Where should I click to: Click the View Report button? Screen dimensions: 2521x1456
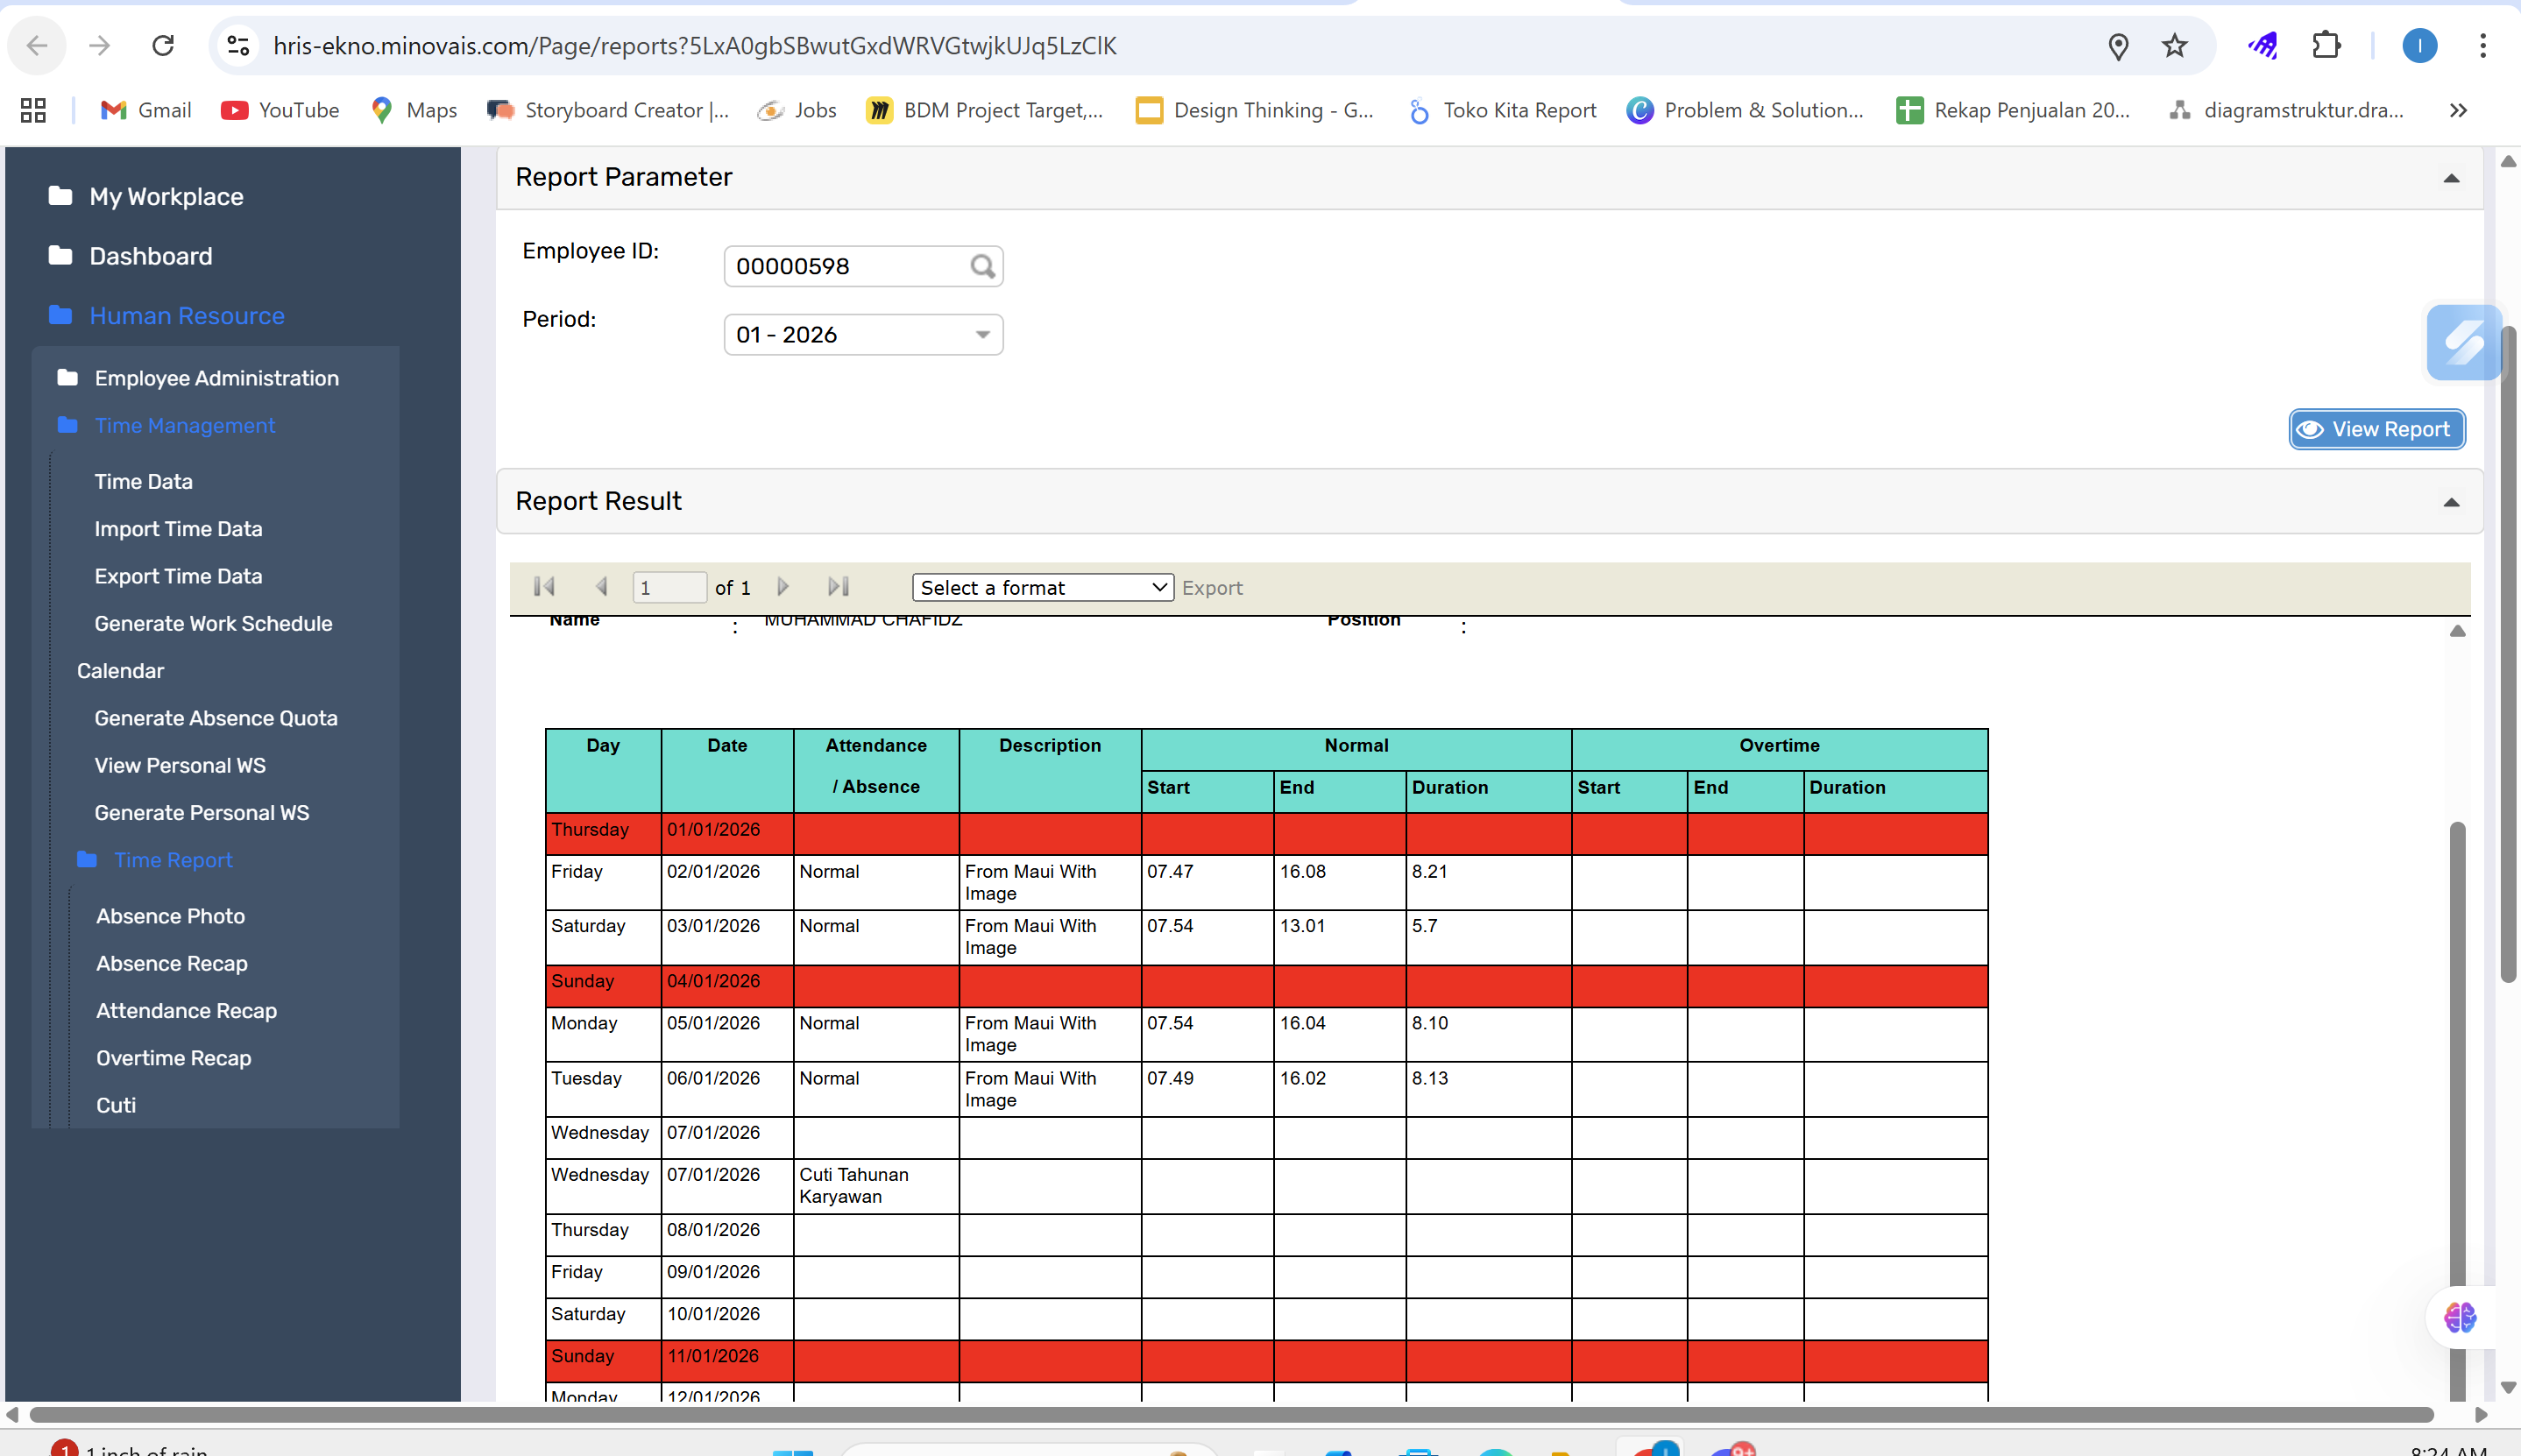click(2376, 430)
